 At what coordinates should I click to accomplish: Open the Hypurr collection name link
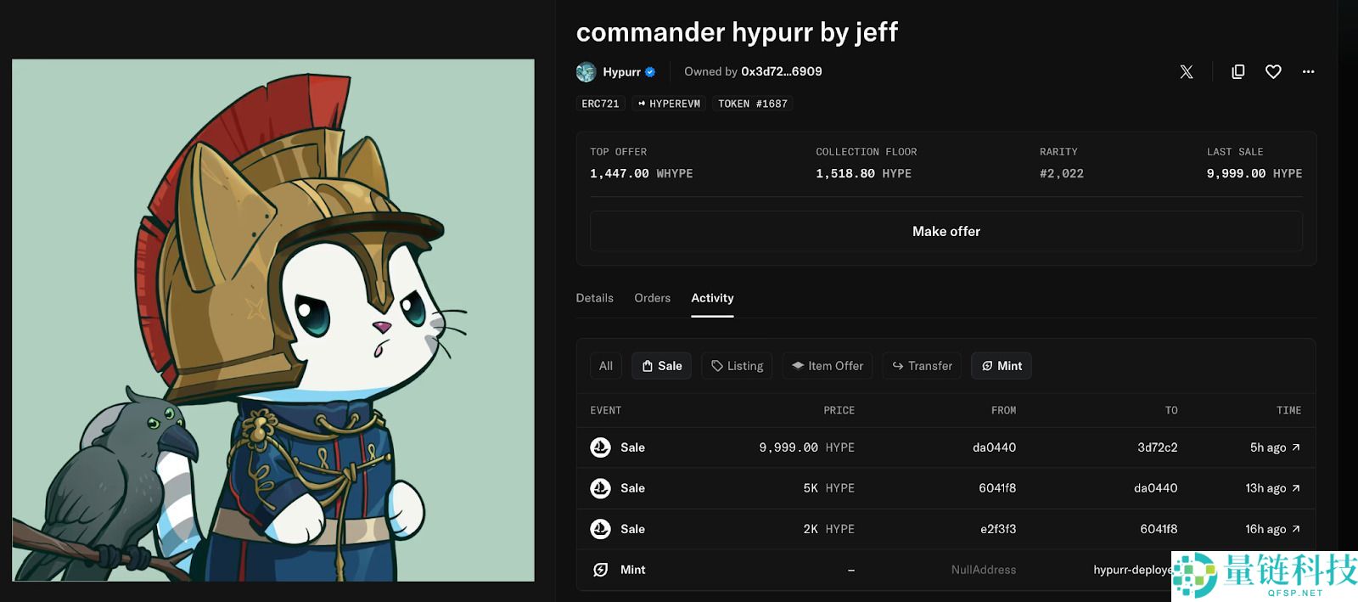pyautogui.click(x=621, y=72)
